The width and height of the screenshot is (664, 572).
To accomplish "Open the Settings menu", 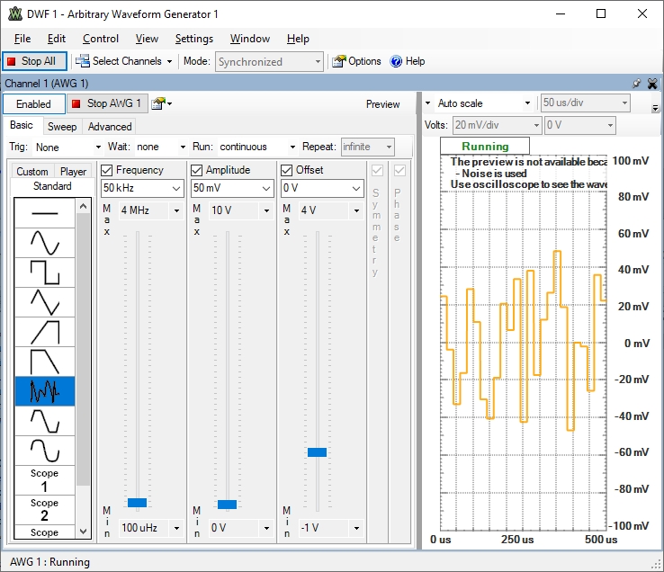I will 193,39.
